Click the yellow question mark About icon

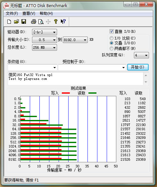(56, 21)
